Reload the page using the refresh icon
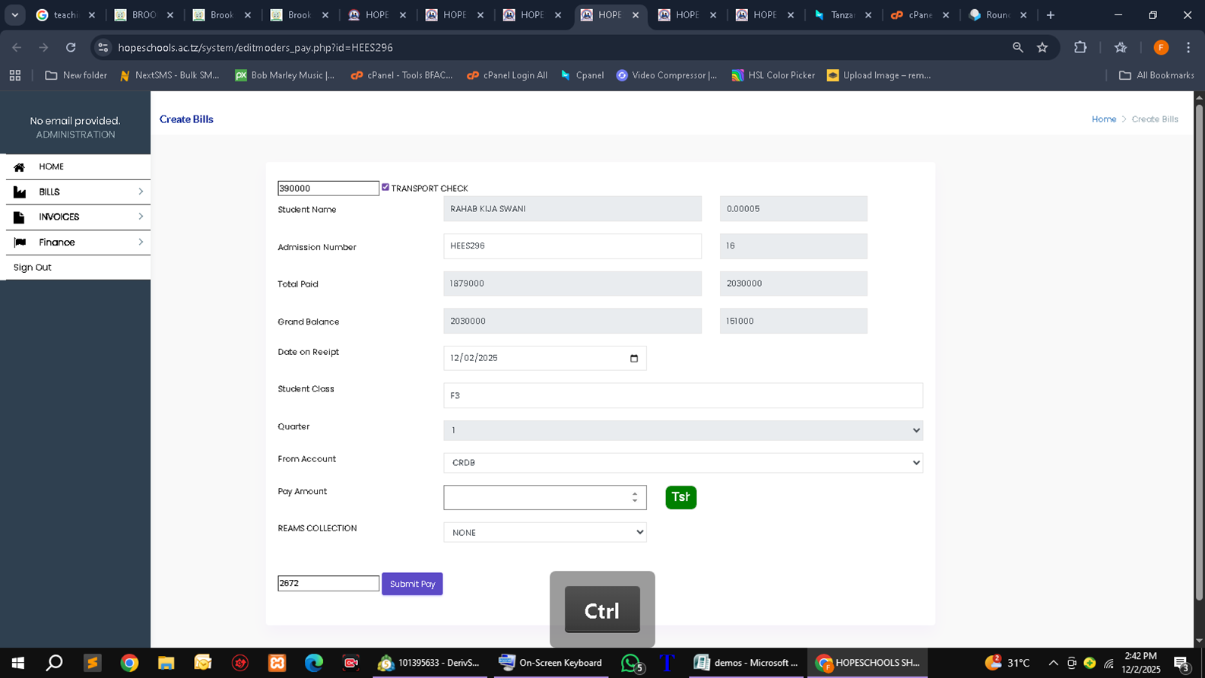The width and height of the screenshot is (1205, 678). (71, 47)
